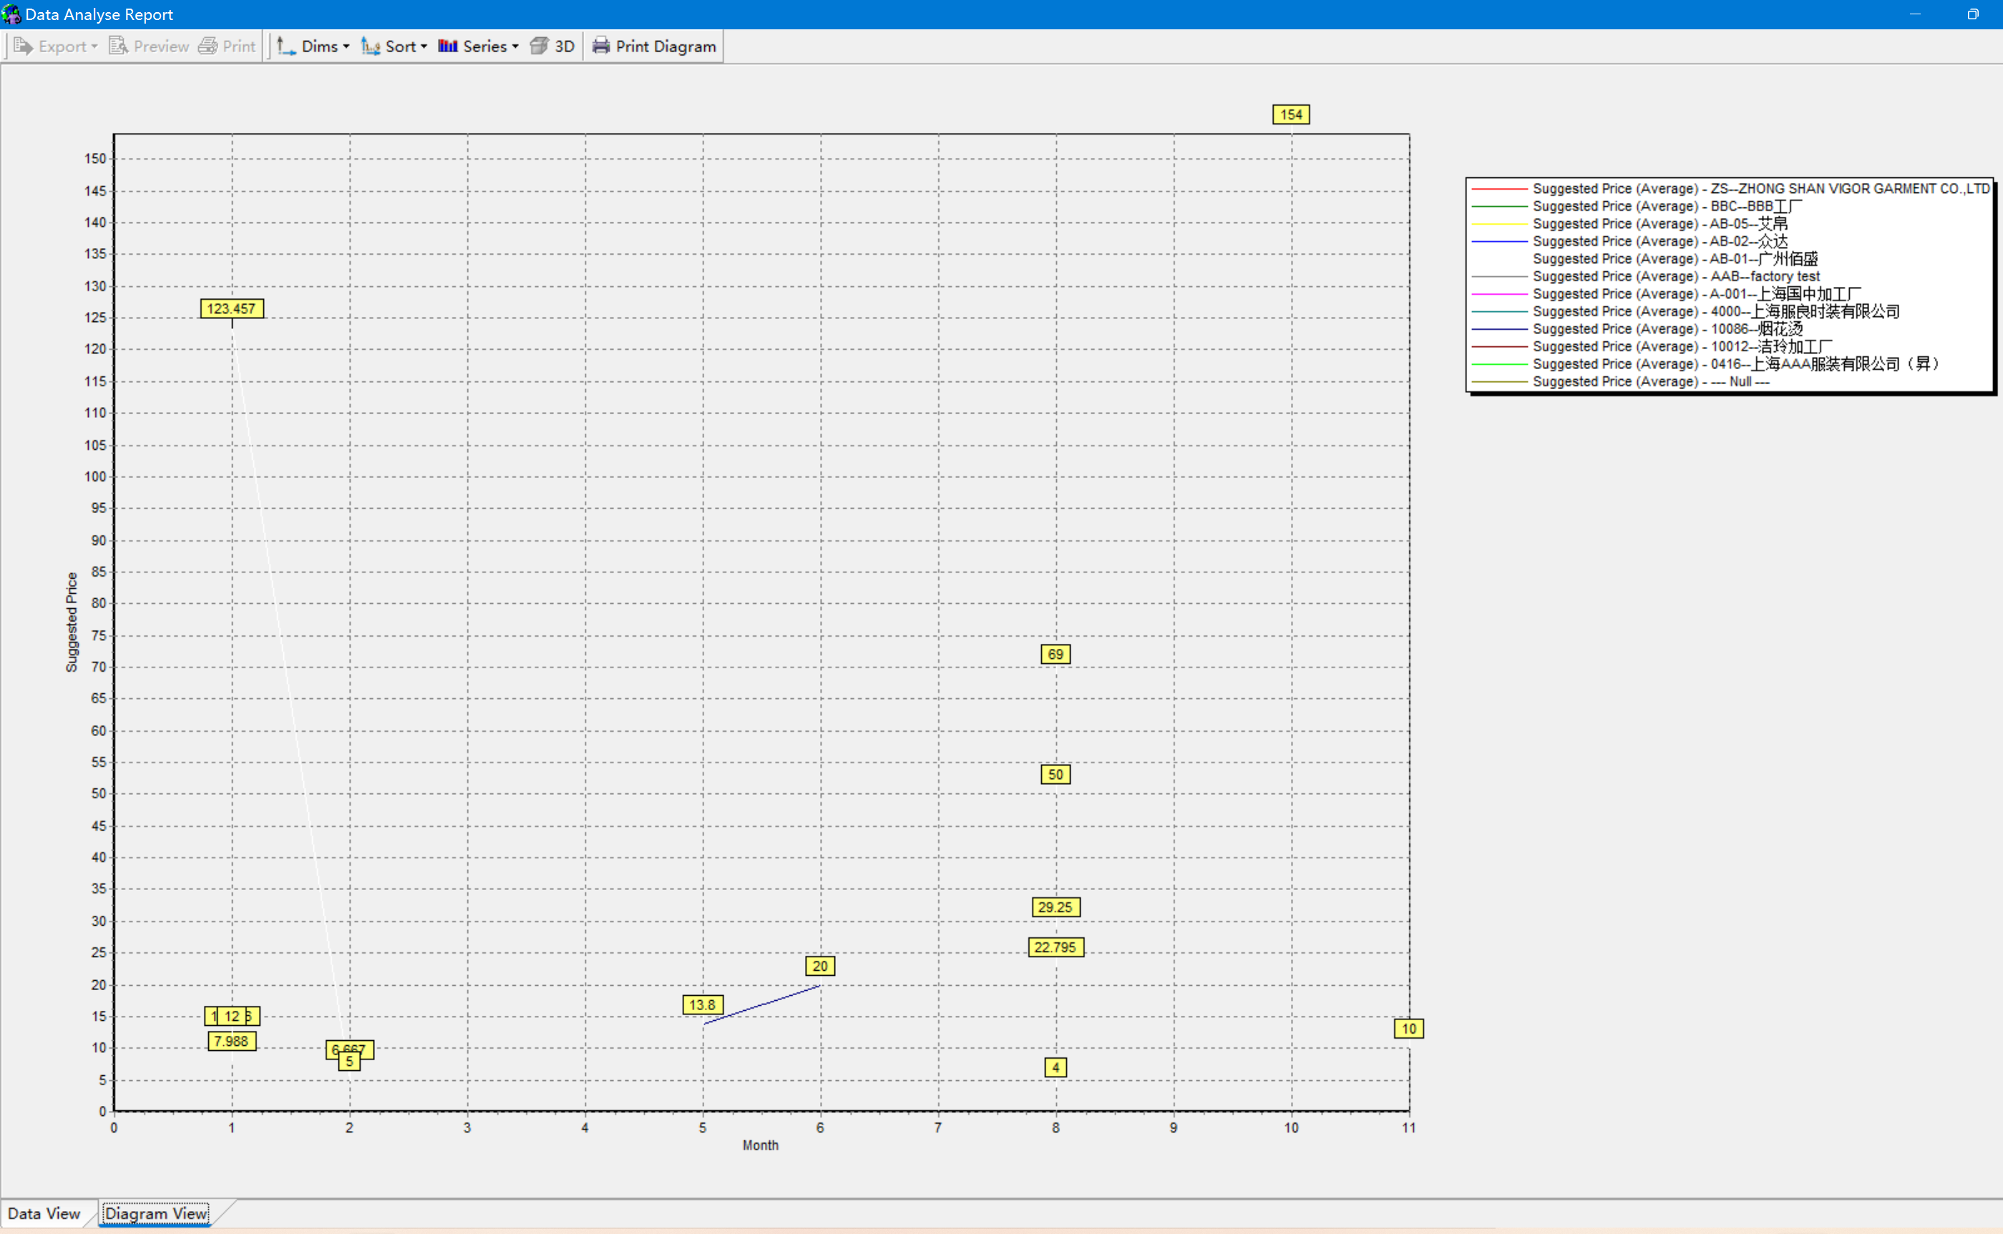Click the Series bar-chart icon
This screenshot has height=1234, width=2003.
(x=447, y=46)
